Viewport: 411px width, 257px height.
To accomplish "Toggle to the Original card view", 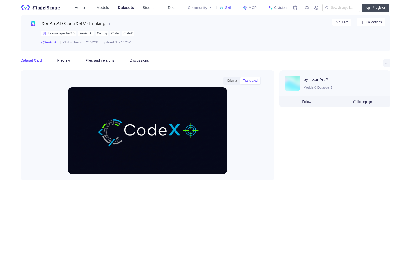I will 232,81.
